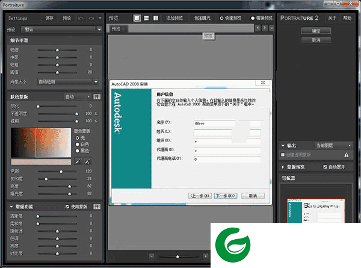Click the first name input field
Viewport: 361px width, 268px height.
(x=227, y=123)
